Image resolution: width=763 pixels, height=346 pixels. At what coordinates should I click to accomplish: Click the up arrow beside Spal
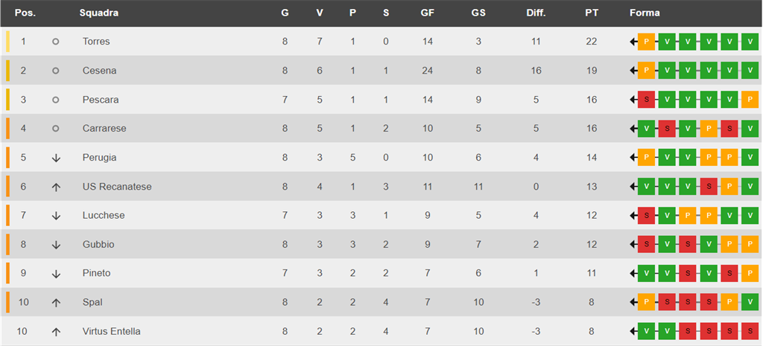(x=56, y=303)
